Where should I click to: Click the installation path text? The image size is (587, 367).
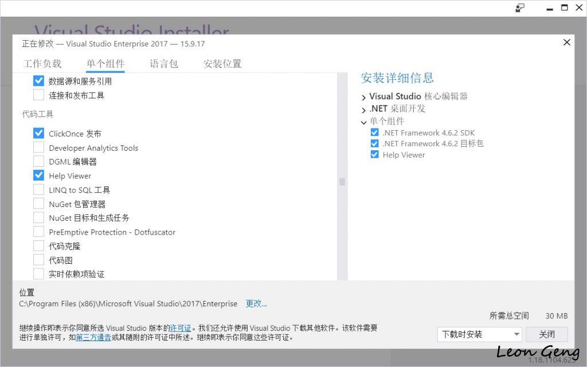pyautogui.click(x=128, y=304)
